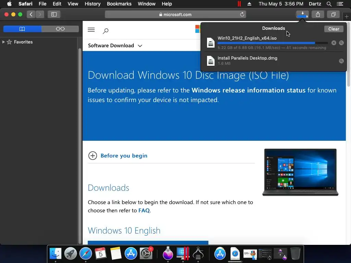The height and width of the screenshot is (263, 351).
Task: Show the tab overview
Action: 333,14
